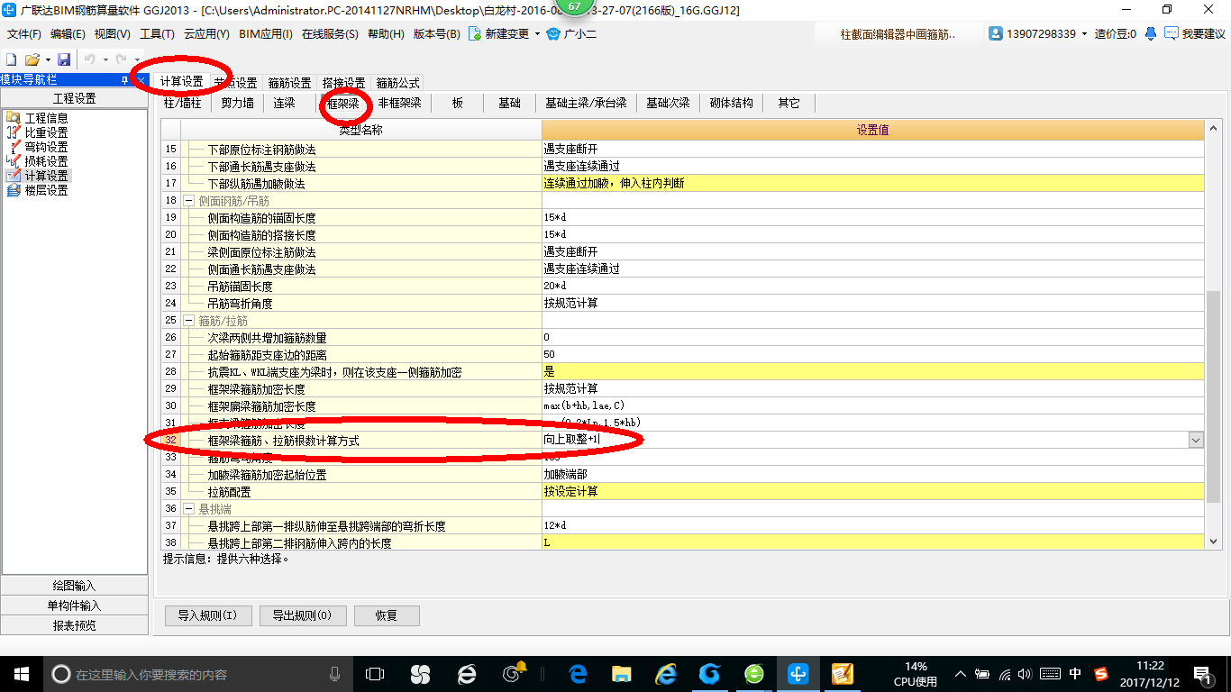Click the new file icon in toolbar
The width and height of the screenshot is (1231, 692).
(x=12, y=59)
